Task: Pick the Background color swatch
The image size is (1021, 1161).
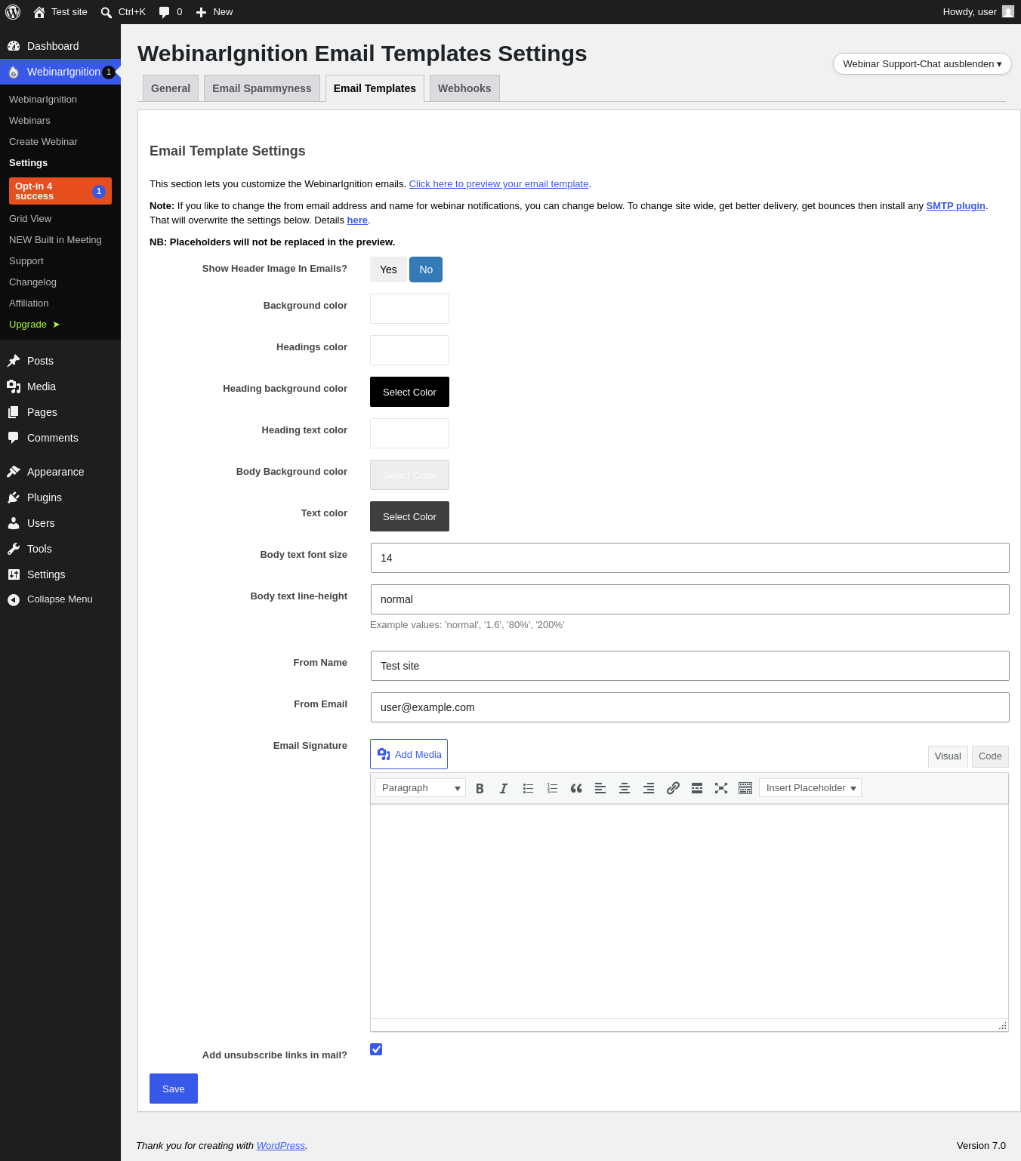Action: click(409, 309)
